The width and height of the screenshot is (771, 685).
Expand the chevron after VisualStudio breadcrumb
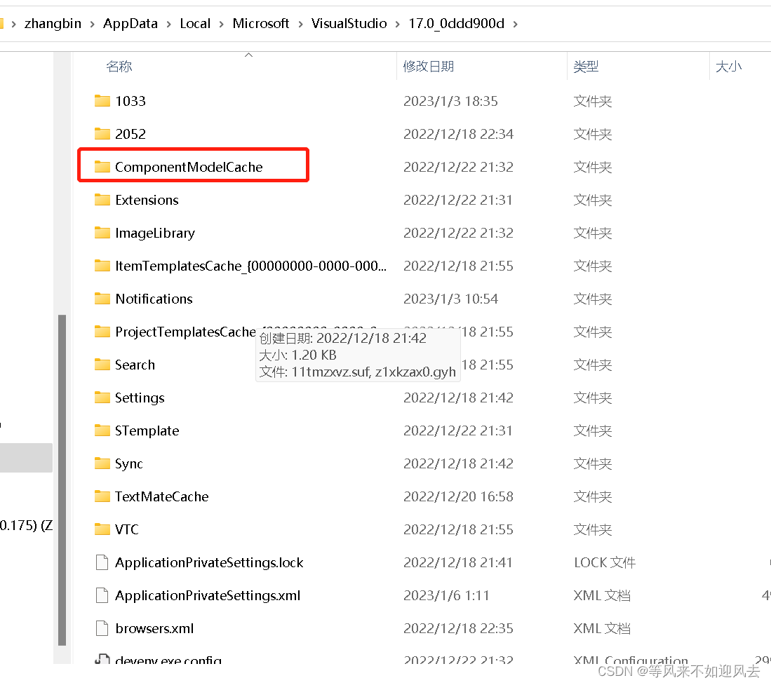tap(397, 24)
